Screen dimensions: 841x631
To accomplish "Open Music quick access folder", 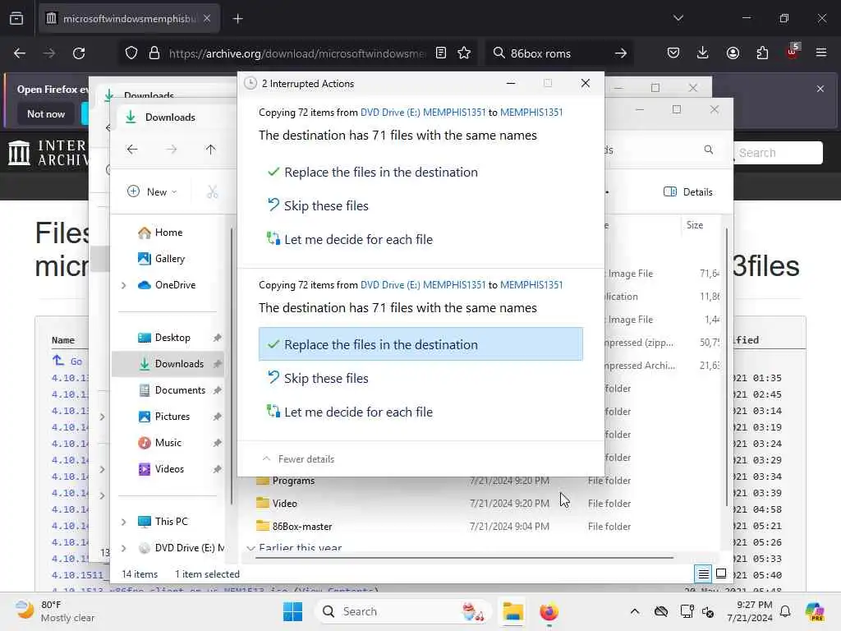I will pos(168,443).
